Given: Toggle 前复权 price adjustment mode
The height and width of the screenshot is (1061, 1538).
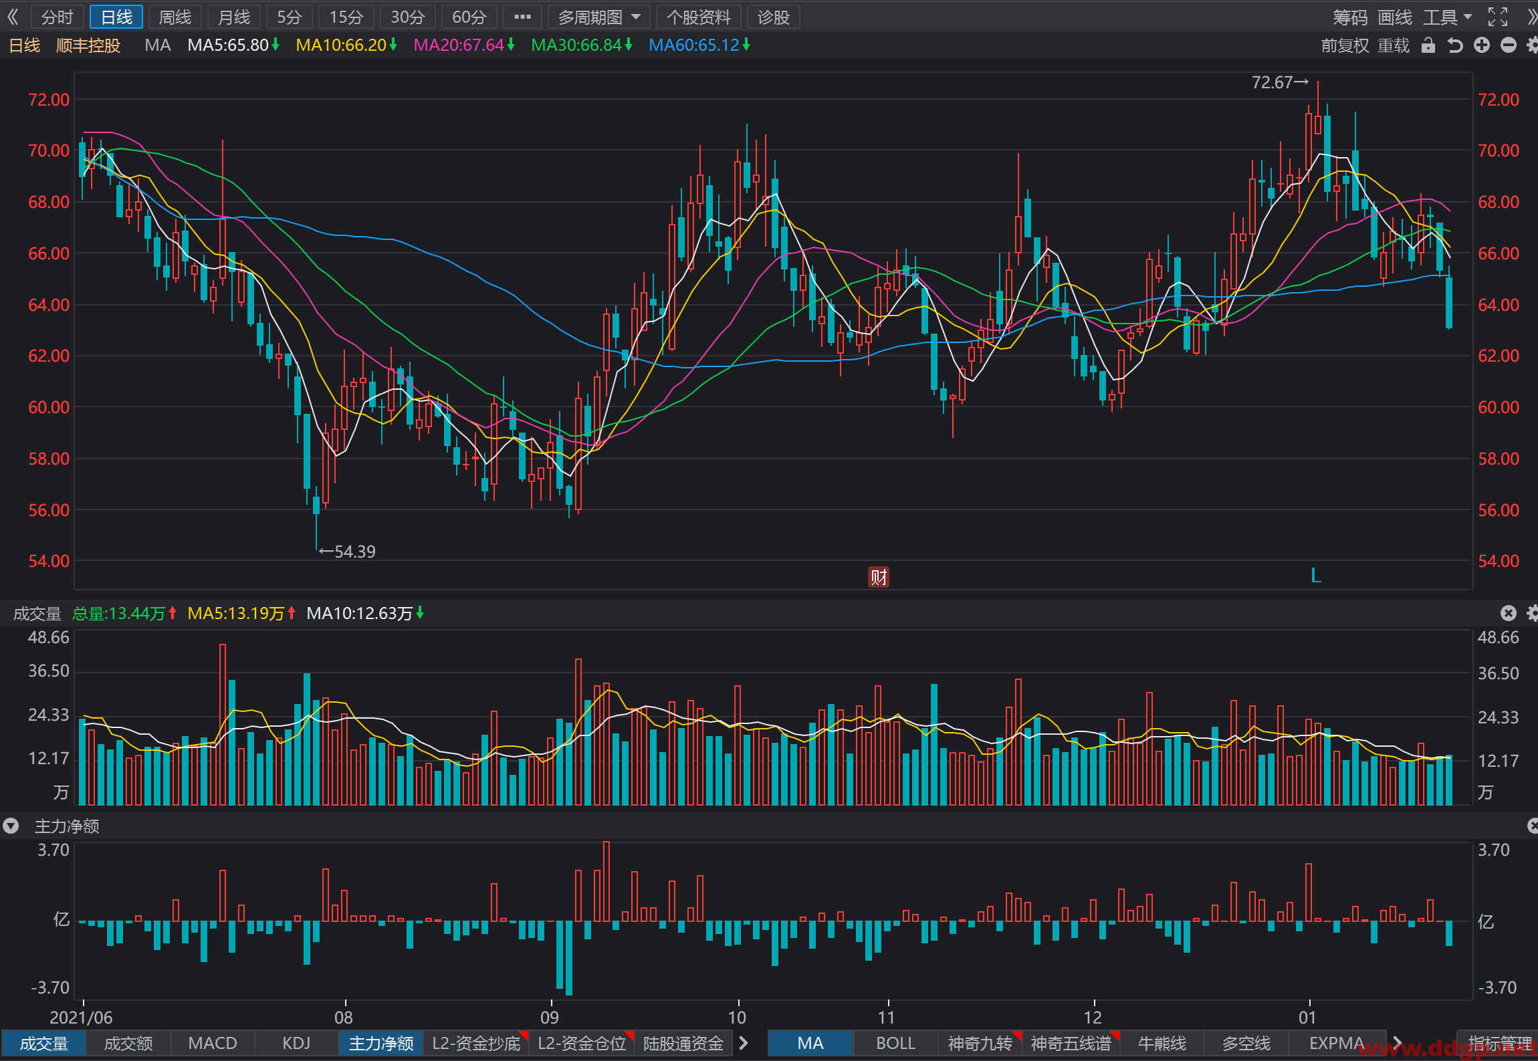Looking at the screenshot, I should tap(1345, 45).
